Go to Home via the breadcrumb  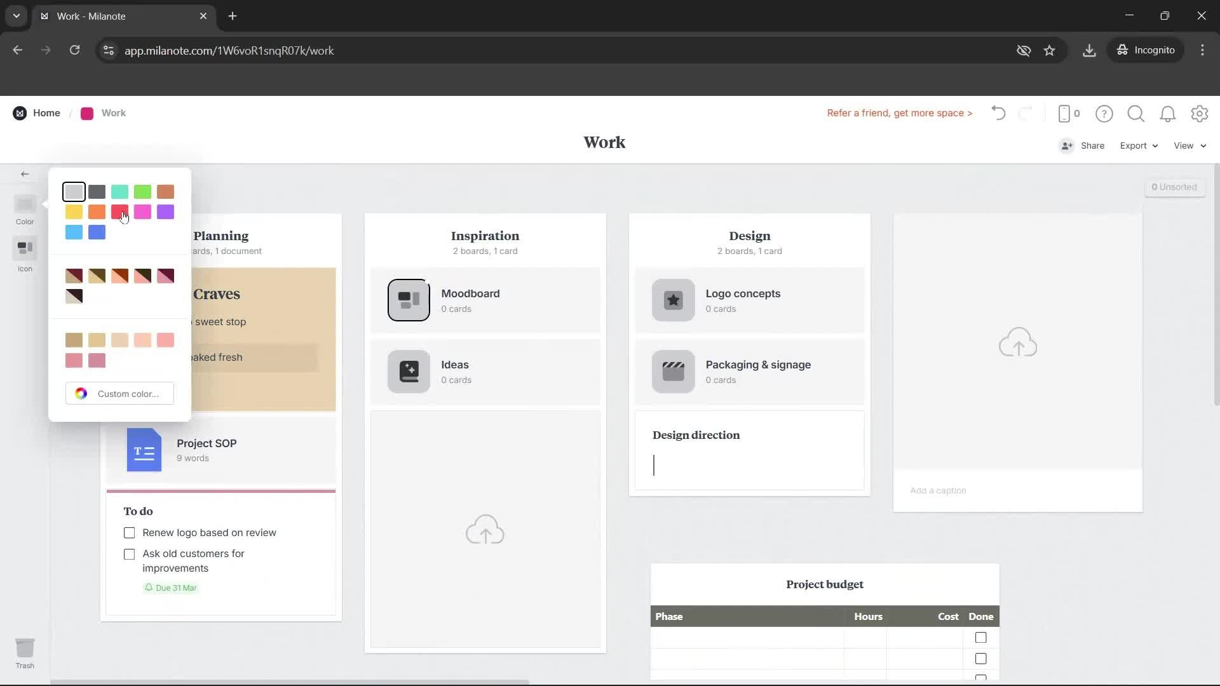(46, 112)
